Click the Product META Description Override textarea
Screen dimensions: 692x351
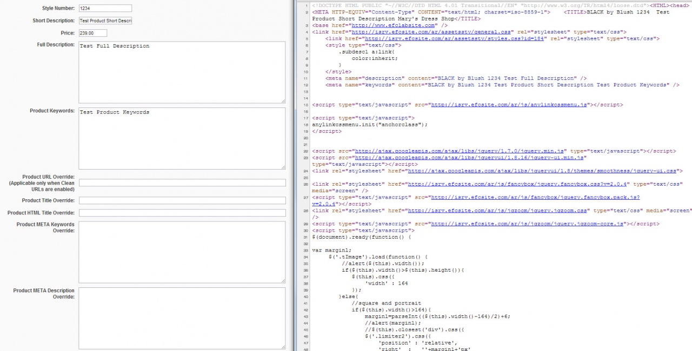tap(182, 319)
